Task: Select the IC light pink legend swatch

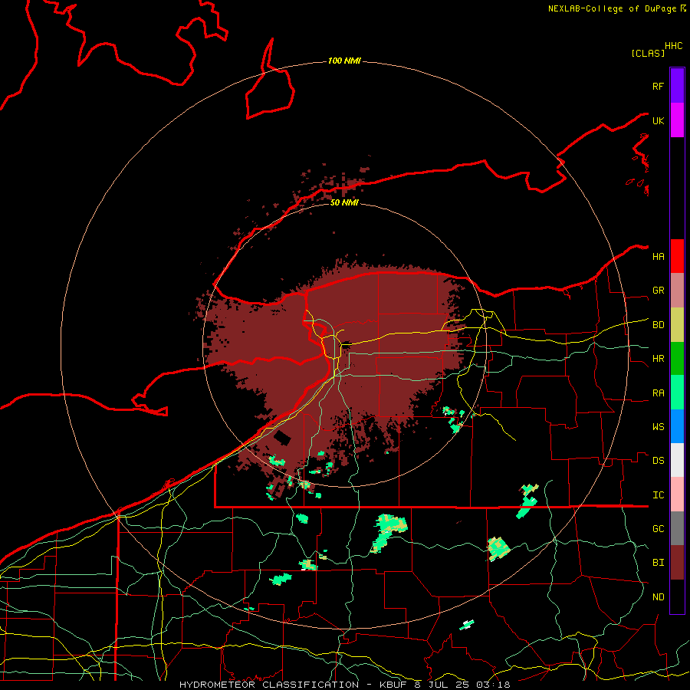Action: coord(677,495)
